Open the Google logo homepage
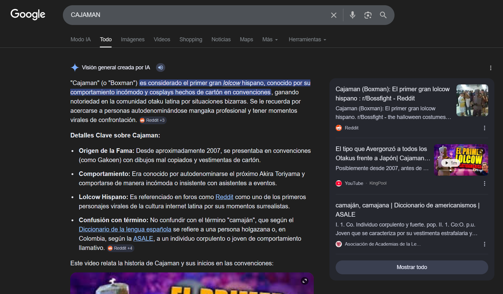This screenshot has height=294, width=503. 28,14
